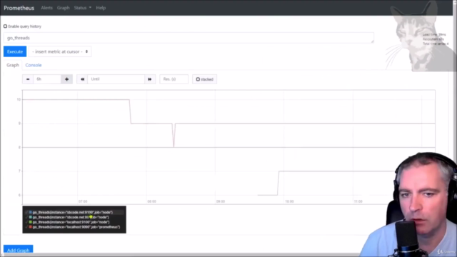Click the green swatch of the localhost:9100 series

[x=30, y=222]
